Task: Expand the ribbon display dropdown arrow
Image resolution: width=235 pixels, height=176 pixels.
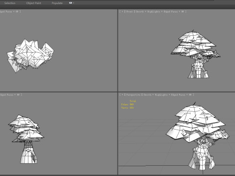Action: point(73,3)
